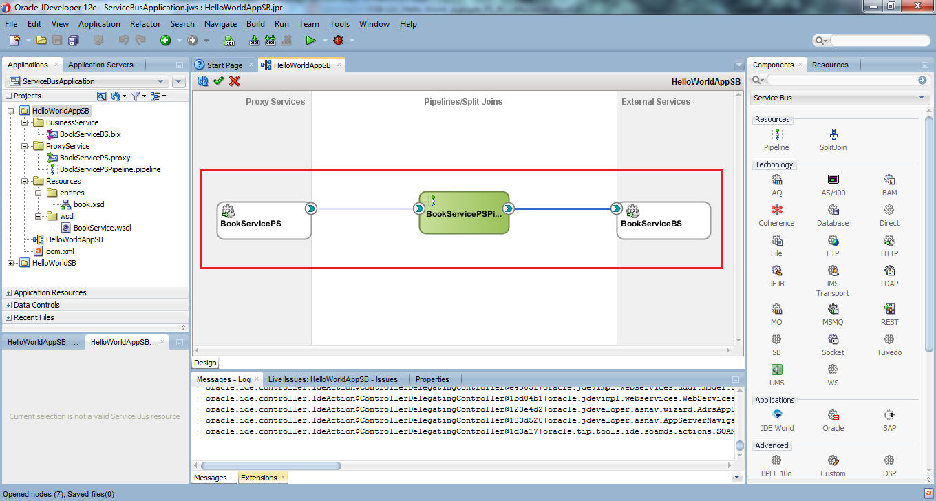Select the Socket adapter icon
This screenshot has width=936, height=501.
click(x=833, y=339)
